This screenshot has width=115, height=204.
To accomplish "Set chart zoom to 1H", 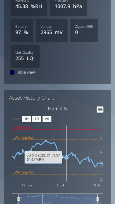I will pos(26,119).
